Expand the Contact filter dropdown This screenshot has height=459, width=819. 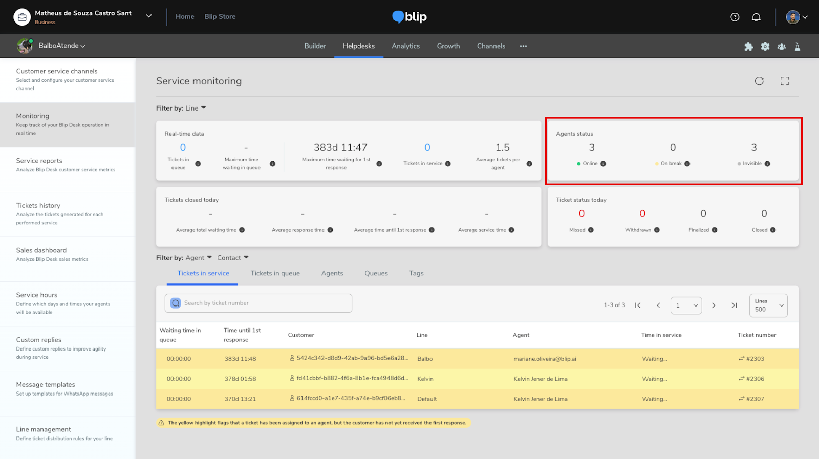coord(233,258)
